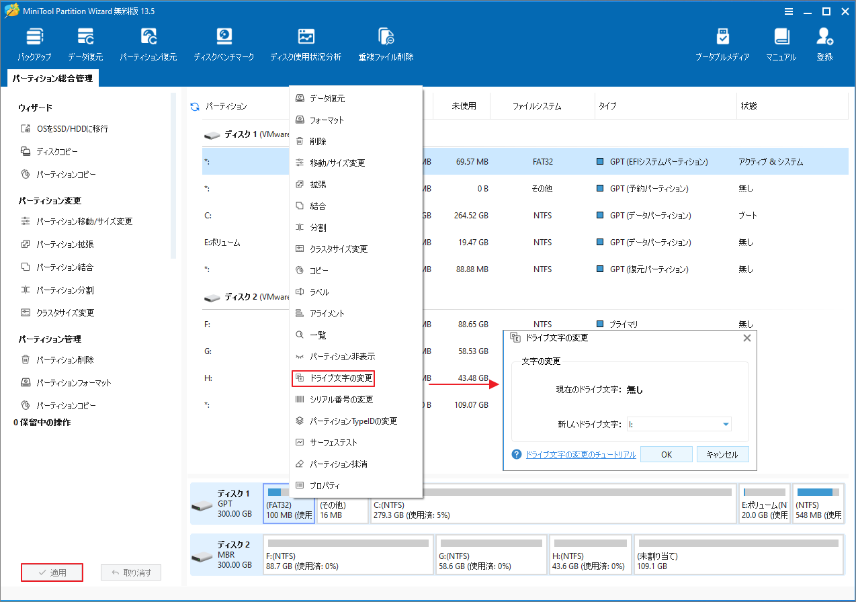Open the hamburger menu
Image resolution: width=856 pixels, height=602 pixels.
[x=788, y=11]
